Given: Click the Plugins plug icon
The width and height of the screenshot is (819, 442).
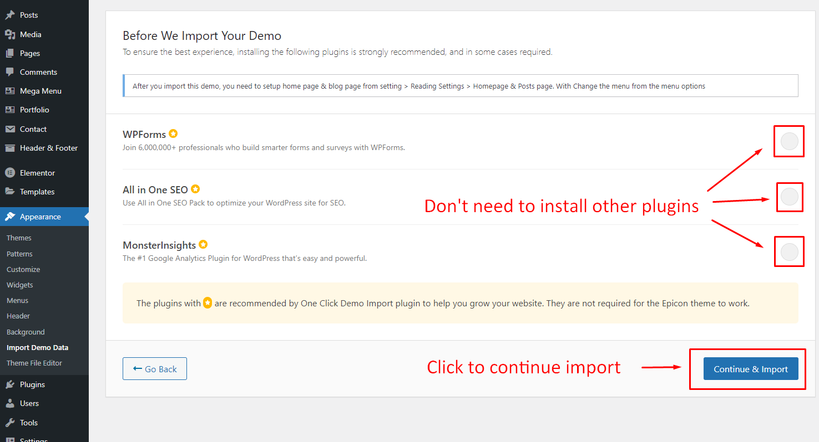Looking at the screenshot, I should point(10,384).
